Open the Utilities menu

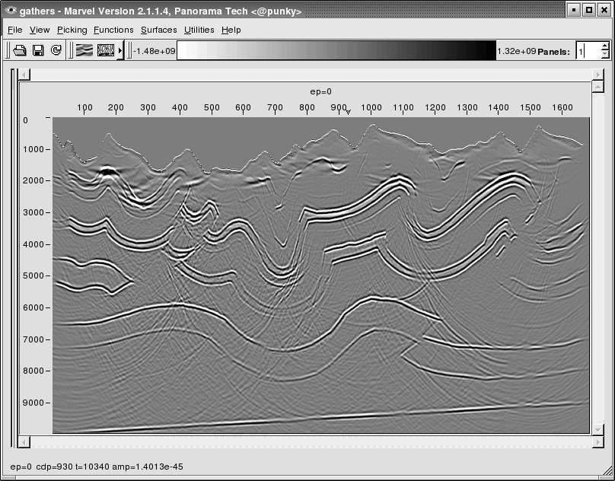click(x=199, y=30)
